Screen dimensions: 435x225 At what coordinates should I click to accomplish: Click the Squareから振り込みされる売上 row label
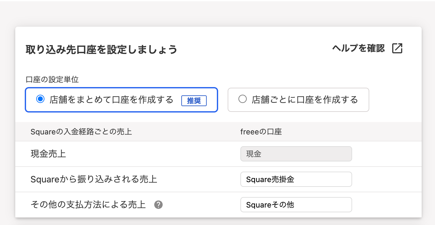click(x=94, y=179)
